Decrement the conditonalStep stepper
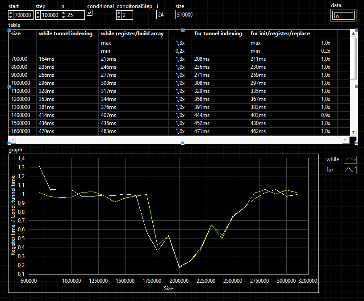 119,17
